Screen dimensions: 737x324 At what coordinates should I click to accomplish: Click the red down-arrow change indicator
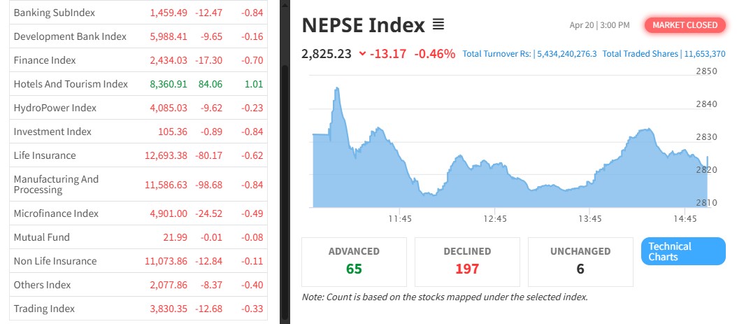point(362,53)
